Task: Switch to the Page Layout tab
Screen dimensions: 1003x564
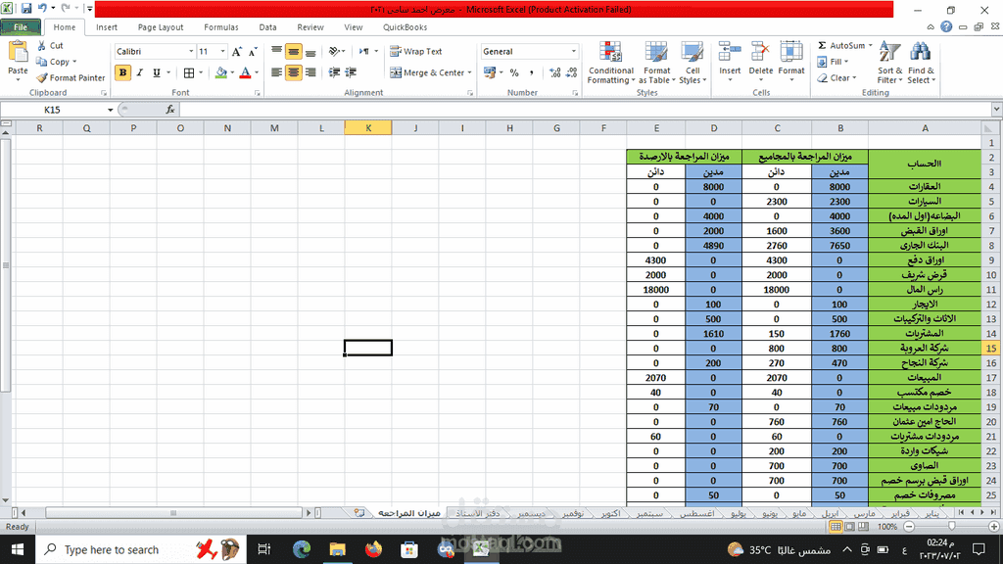Action: (x=161, y=26)
